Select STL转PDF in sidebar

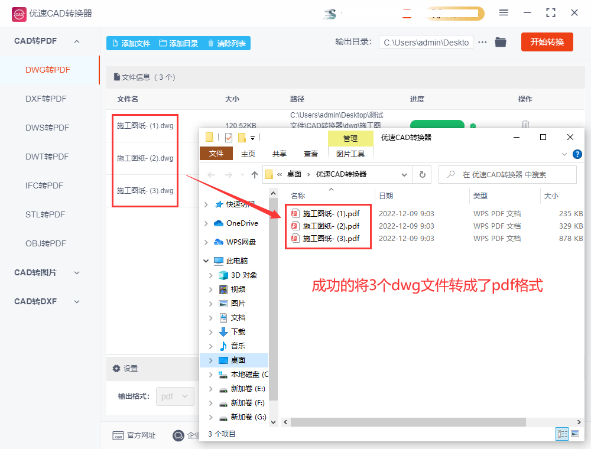click(46, 214)
